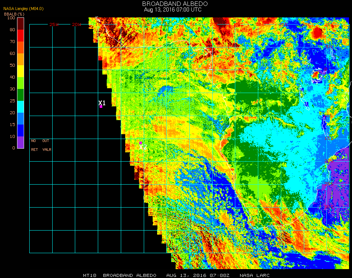This screenshot has height=278, width=352.
Task: Click the 5E longitude label
Action: click(x=192, y=24)
